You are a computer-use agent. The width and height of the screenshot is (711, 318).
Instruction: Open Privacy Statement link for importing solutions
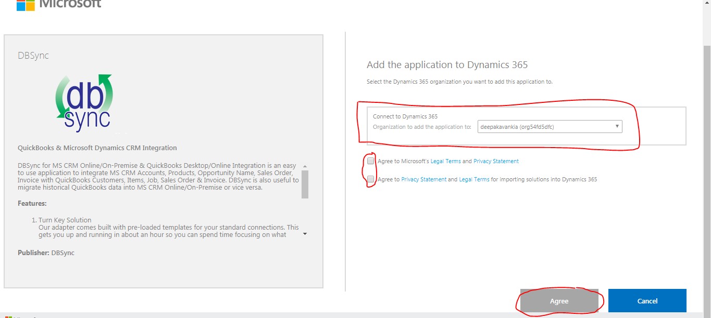pos(423,179)
